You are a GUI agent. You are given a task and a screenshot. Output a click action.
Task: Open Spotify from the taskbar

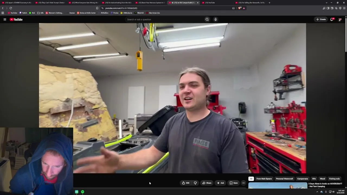pyautogui.click(x=82, y=192)
